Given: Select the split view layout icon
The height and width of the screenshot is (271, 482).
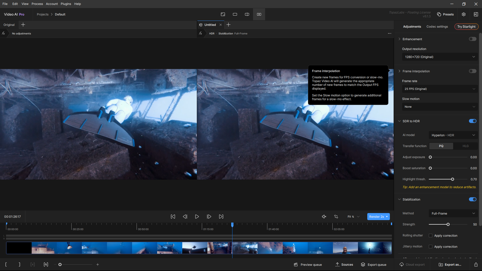Looking at the screenshot, I should [x=247, y=14].
